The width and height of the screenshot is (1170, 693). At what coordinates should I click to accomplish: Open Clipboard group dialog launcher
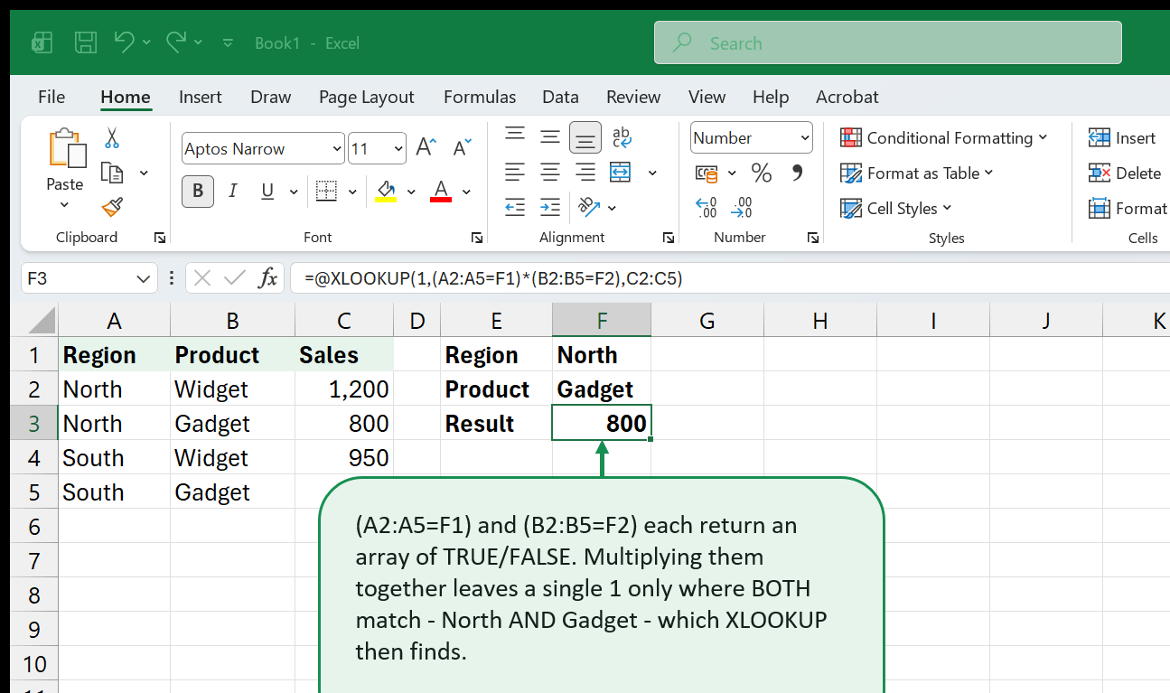[x=160, y=238]
